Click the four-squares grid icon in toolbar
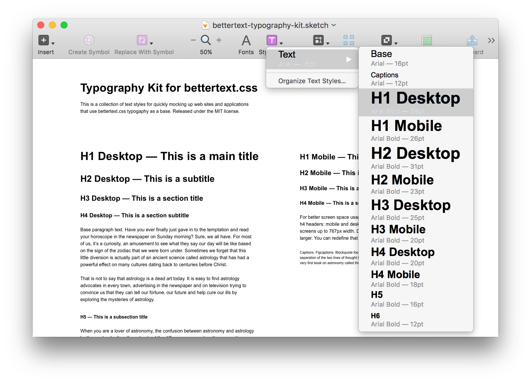Viewport: 531px width, 384px height. (x=348, y=40)
